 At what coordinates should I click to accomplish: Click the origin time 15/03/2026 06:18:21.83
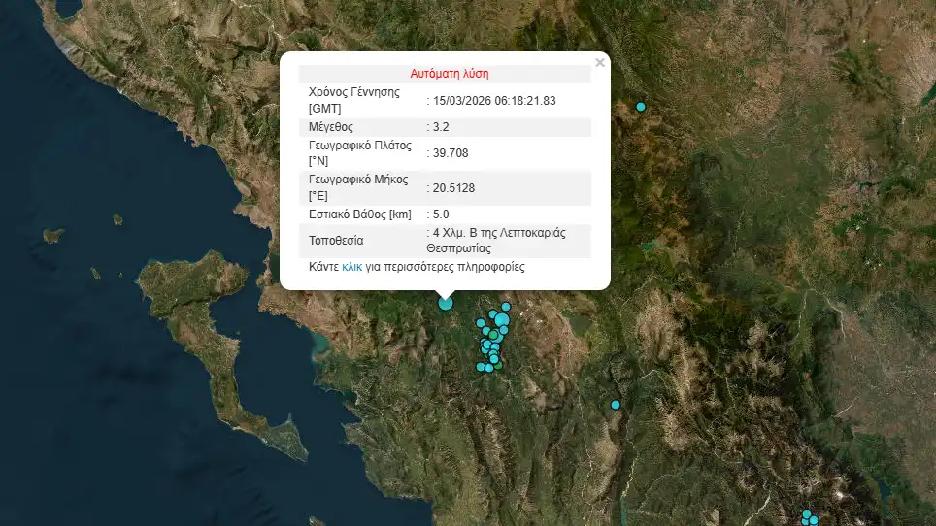tap(495, 100)
